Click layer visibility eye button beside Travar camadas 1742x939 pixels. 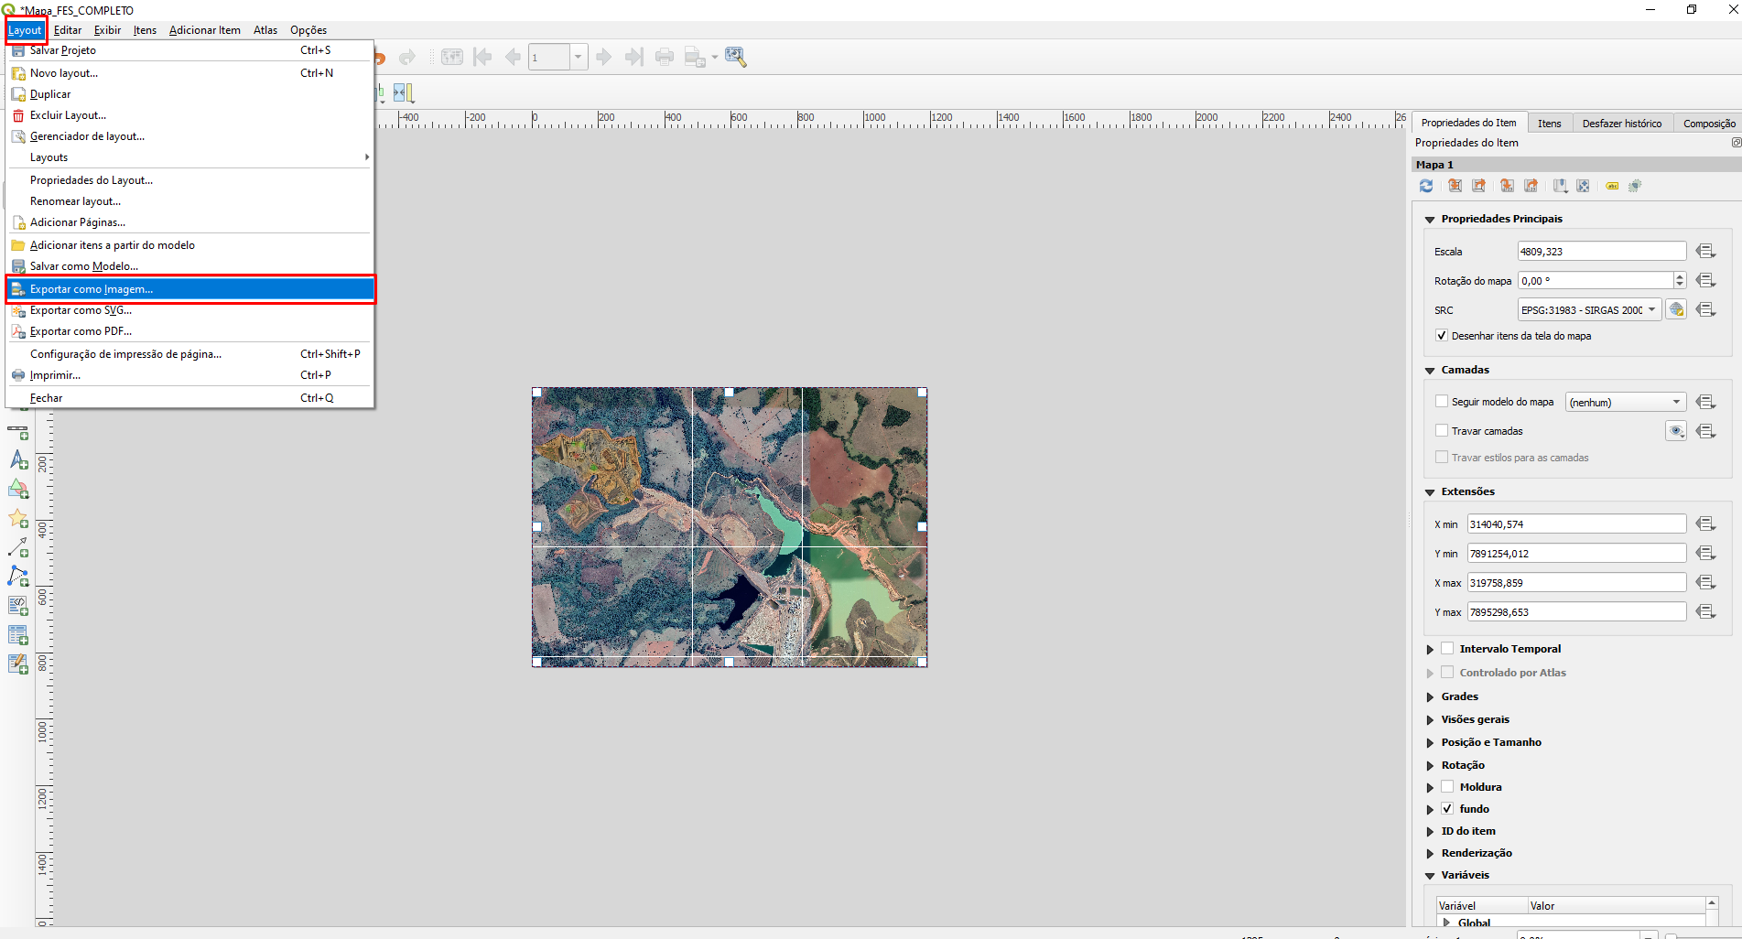pyautogui.click(x=1676, y=431)
